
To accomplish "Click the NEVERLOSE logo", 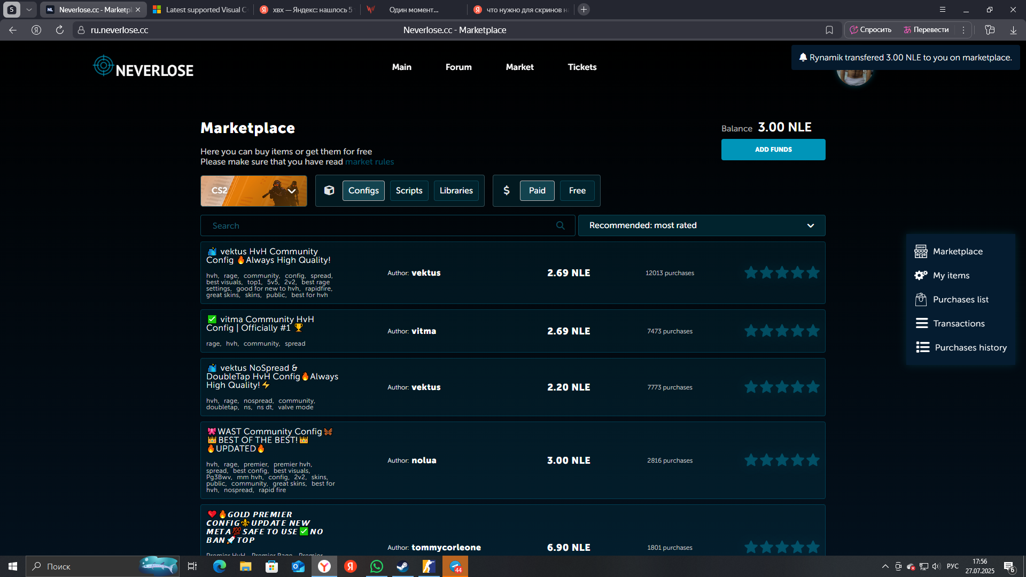I will coord(143,67).
